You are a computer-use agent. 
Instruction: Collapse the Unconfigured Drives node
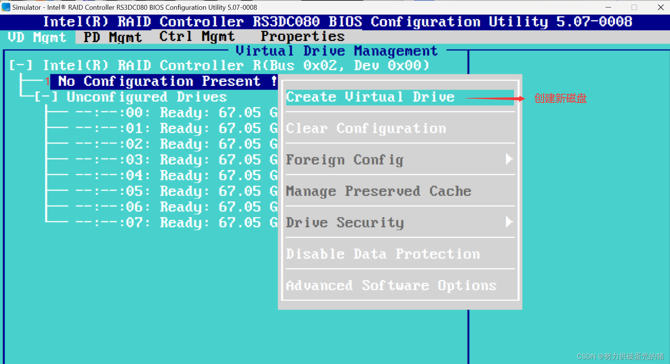coord(46,97)
